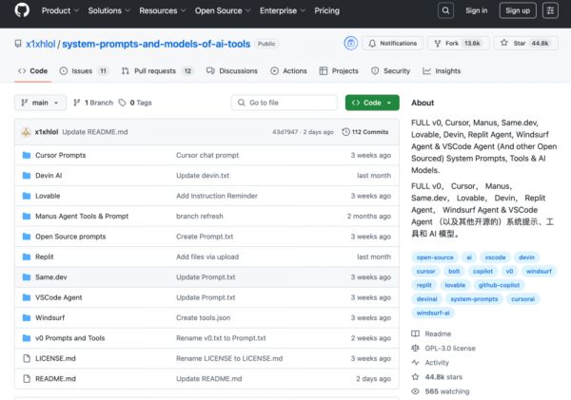Switch to the Pull requests tab
Viewport: 571px width, 400px height.
(157, 71)
